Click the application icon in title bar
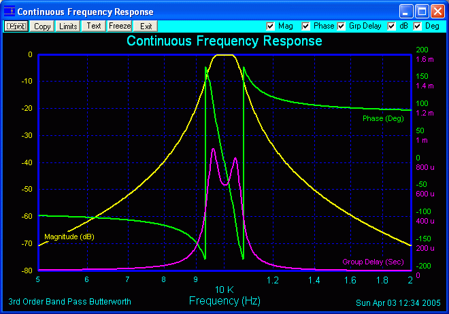The height and width of the screenshot is (314, 449). pyautogui.click(x=10, y=12)
